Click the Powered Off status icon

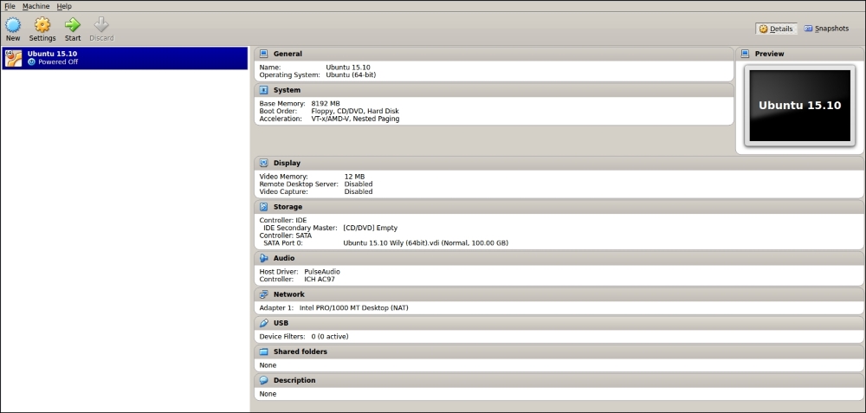coord(31,61)
